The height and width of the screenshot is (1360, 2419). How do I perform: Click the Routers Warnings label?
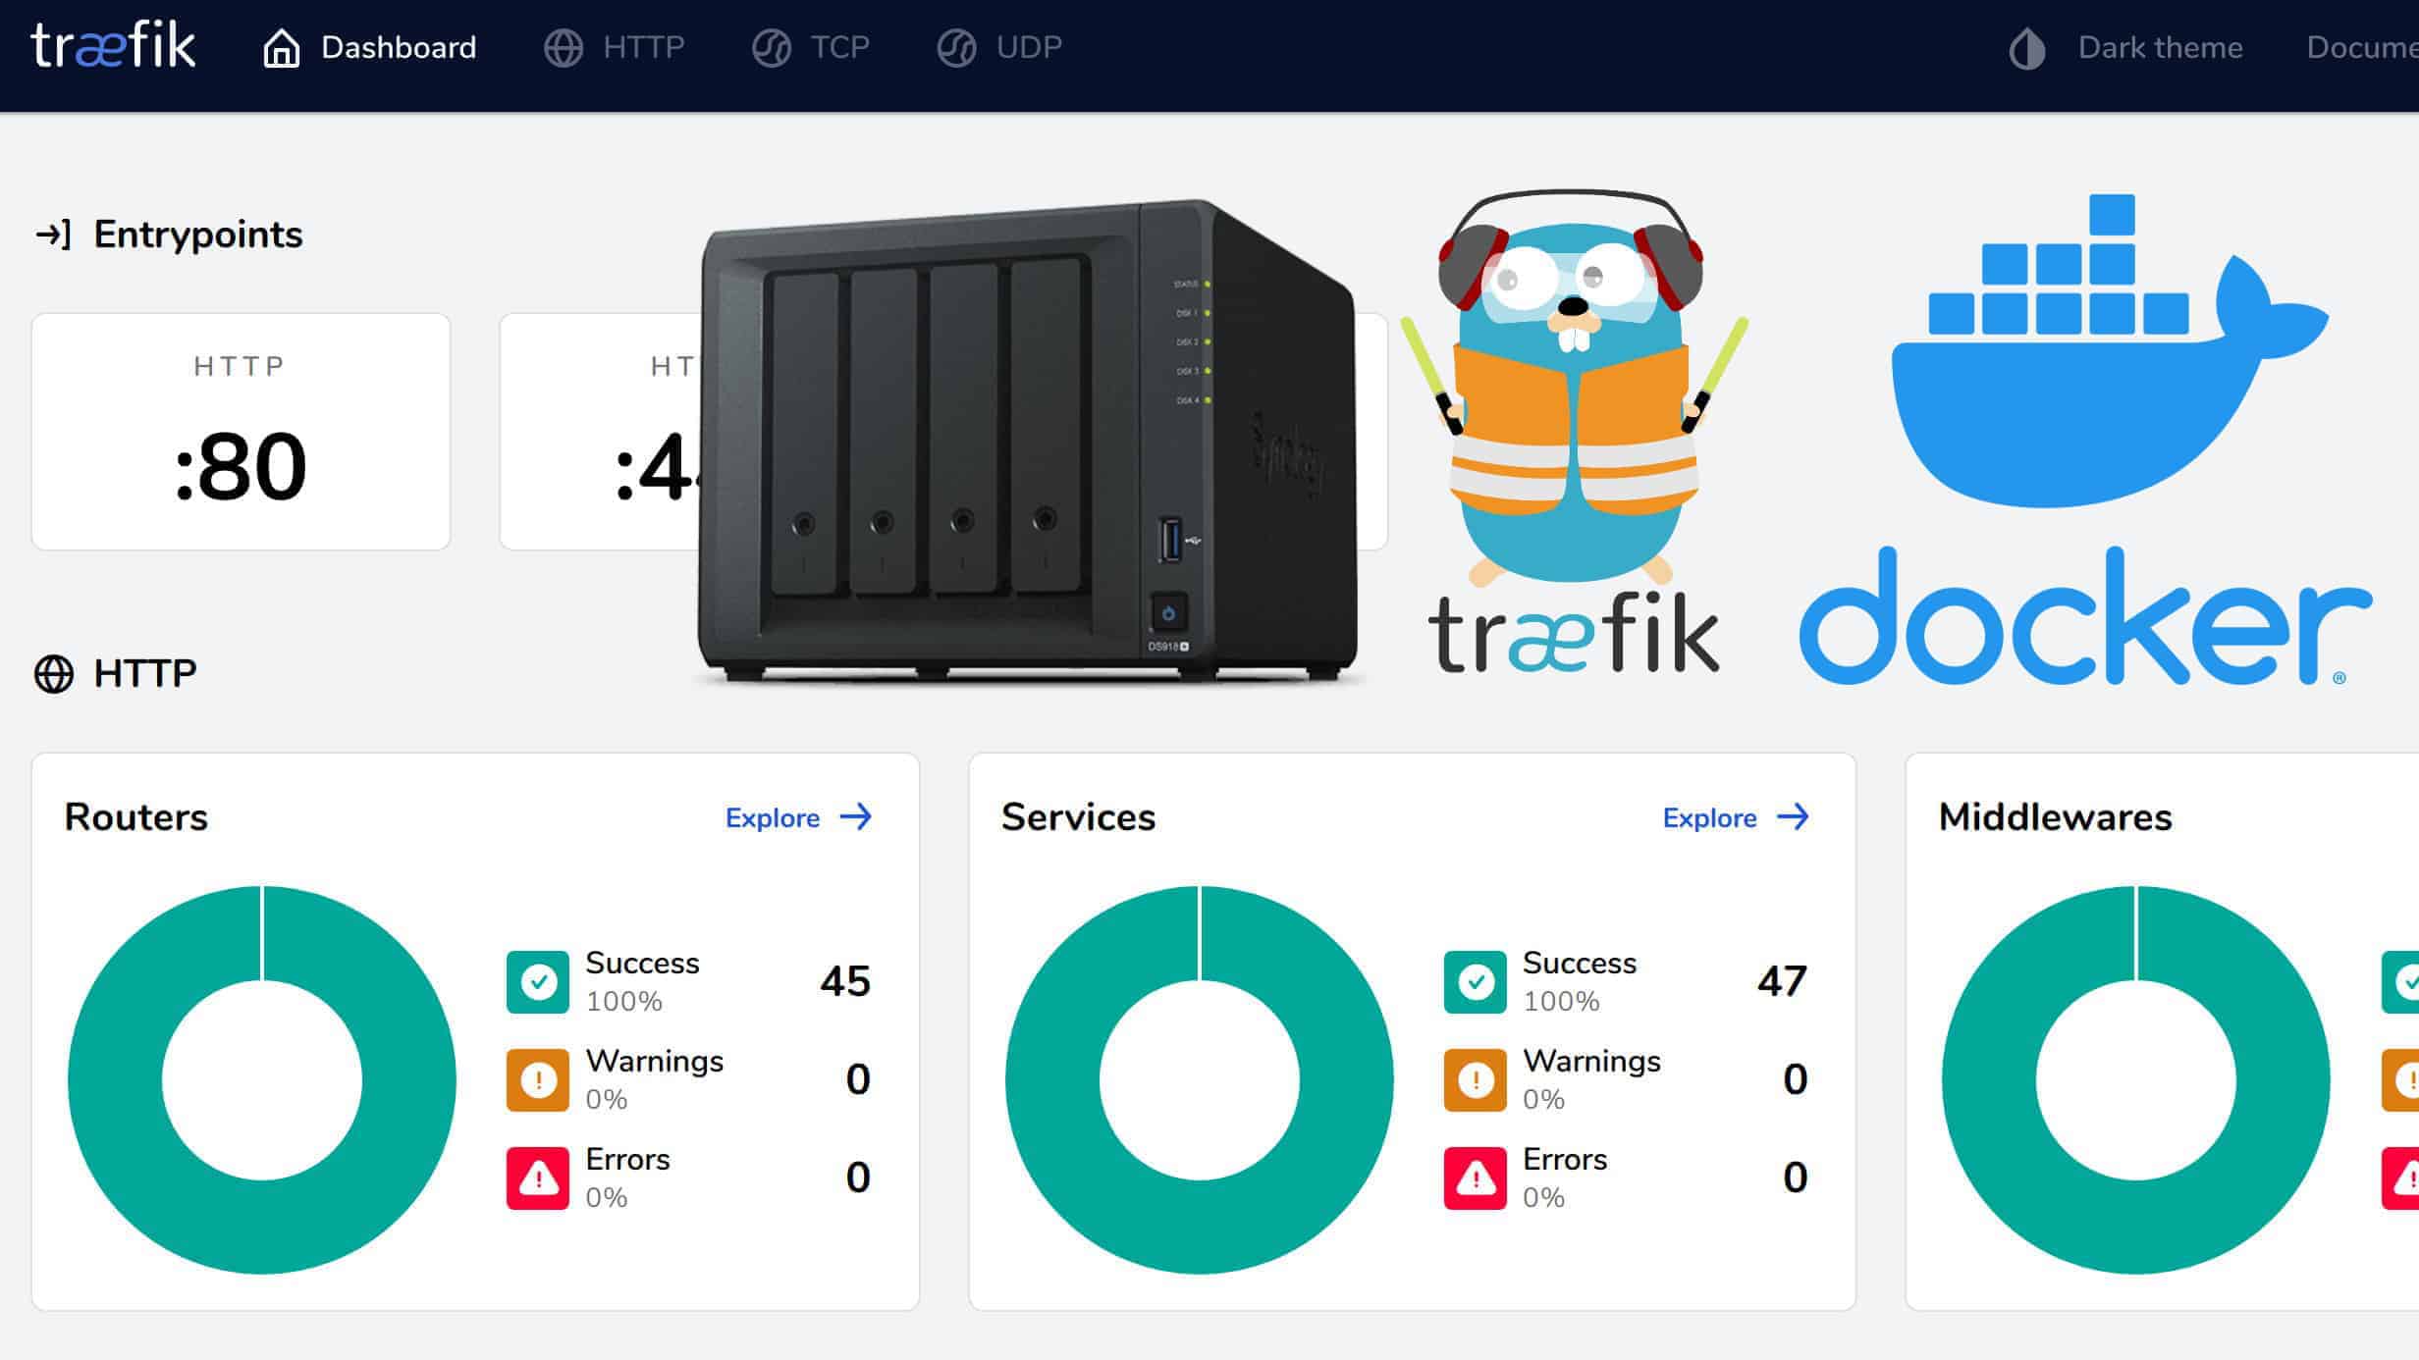655,1061
